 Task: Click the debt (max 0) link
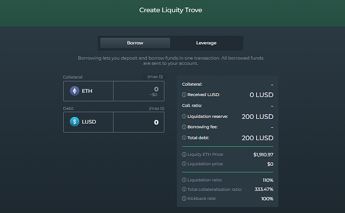tap(157, 108)
